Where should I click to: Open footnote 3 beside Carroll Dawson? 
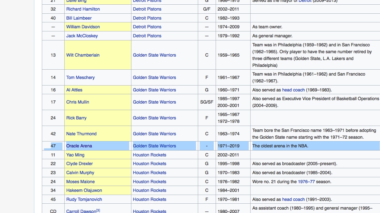[98, 210]
